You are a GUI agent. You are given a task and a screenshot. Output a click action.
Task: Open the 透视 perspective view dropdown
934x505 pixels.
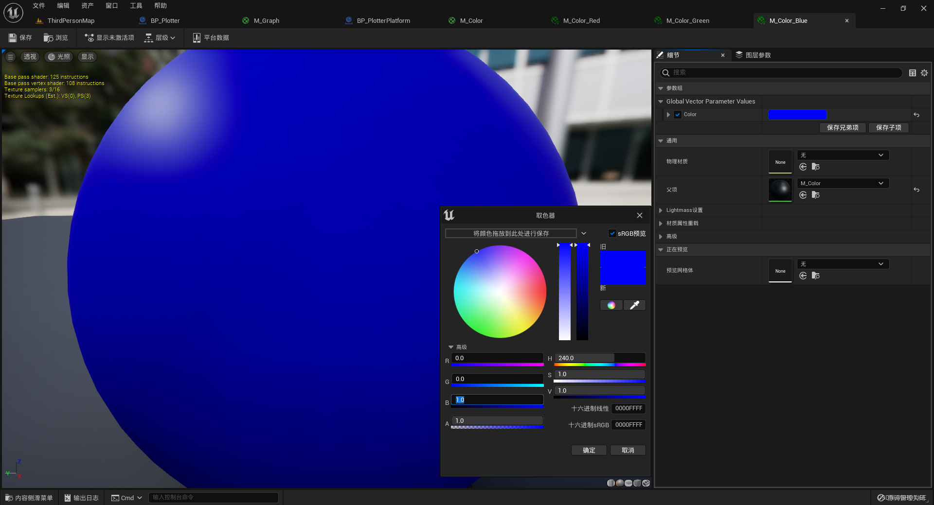pos(30,57)
